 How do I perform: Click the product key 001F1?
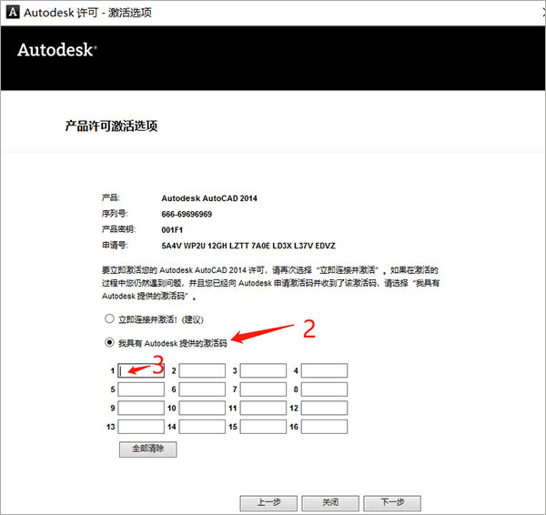172,230
